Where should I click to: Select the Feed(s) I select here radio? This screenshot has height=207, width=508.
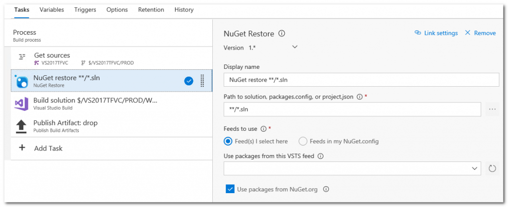click(228, 141)
